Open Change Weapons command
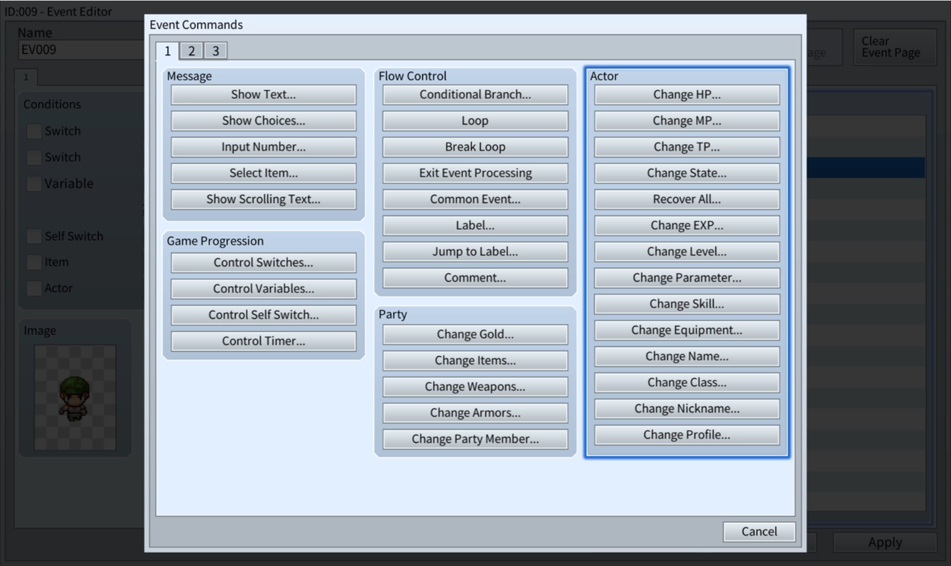The width and height of the screenshot is (951, 566). click(x=475, y=387)
